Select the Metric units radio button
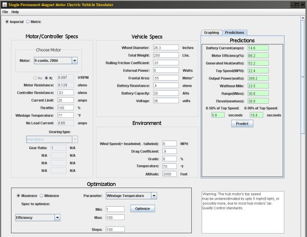The height and width of the screenshot is (237, 307). (28, 22)
